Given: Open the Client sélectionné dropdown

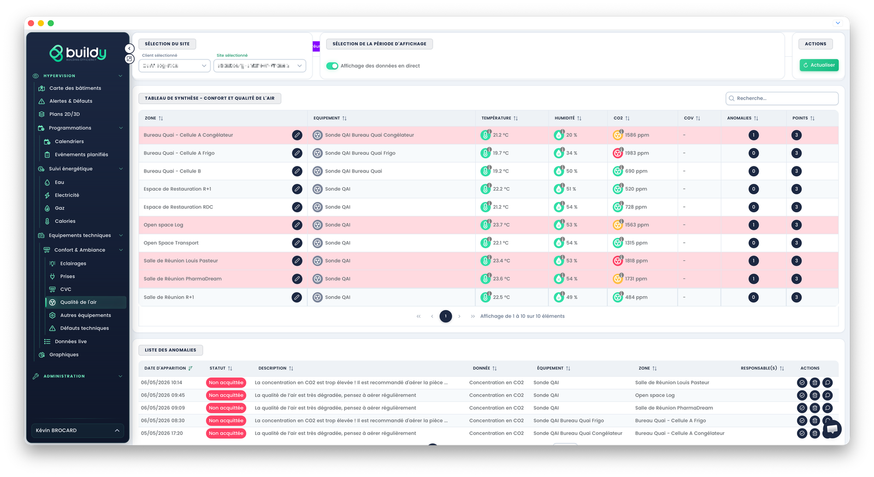Looking at the screenshot, I should [174, 65].
